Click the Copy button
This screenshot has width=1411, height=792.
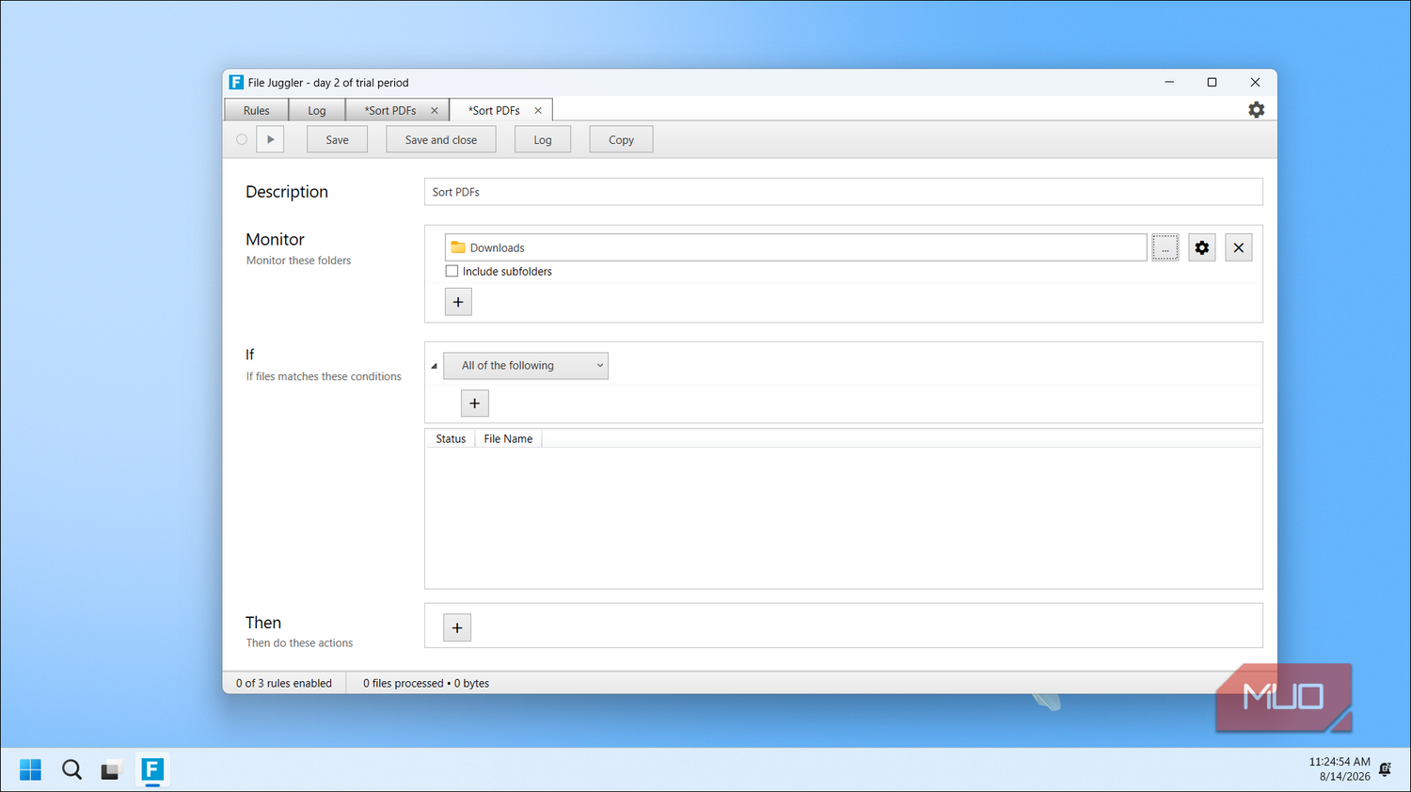(x=621, y=139)
